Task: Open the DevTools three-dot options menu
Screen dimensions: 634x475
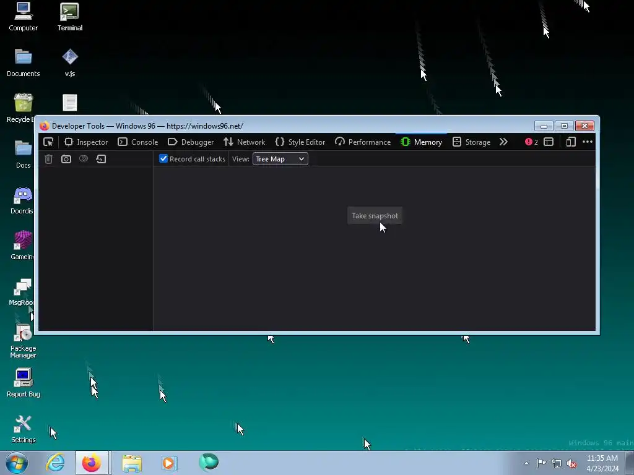Action: coord(588,142)
